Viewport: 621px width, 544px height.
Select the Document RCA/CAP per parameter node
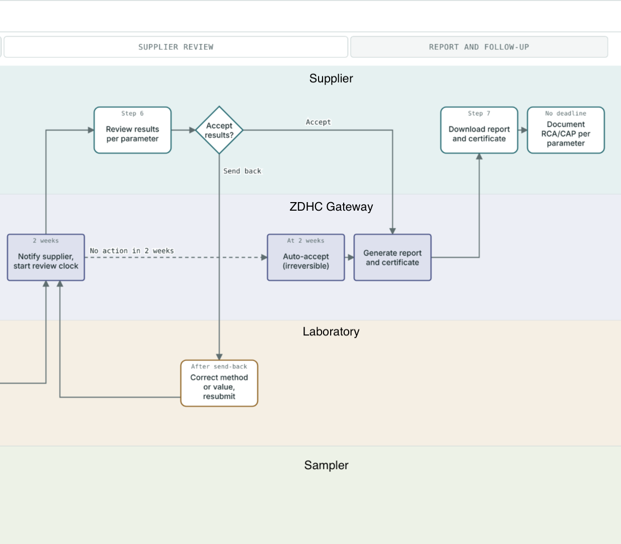tap(566, 130)
